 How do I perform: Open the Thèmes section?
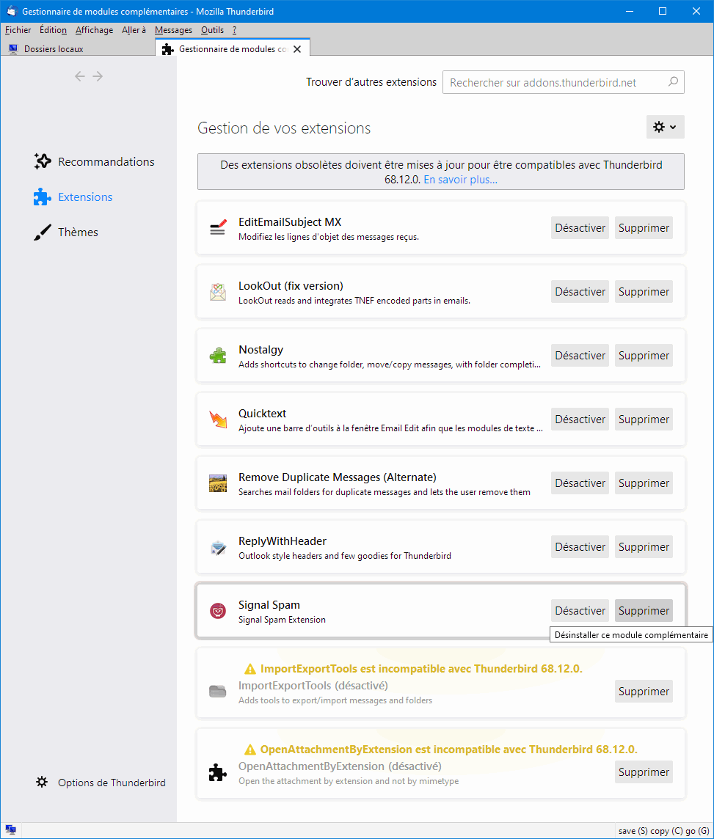(66, 232)
